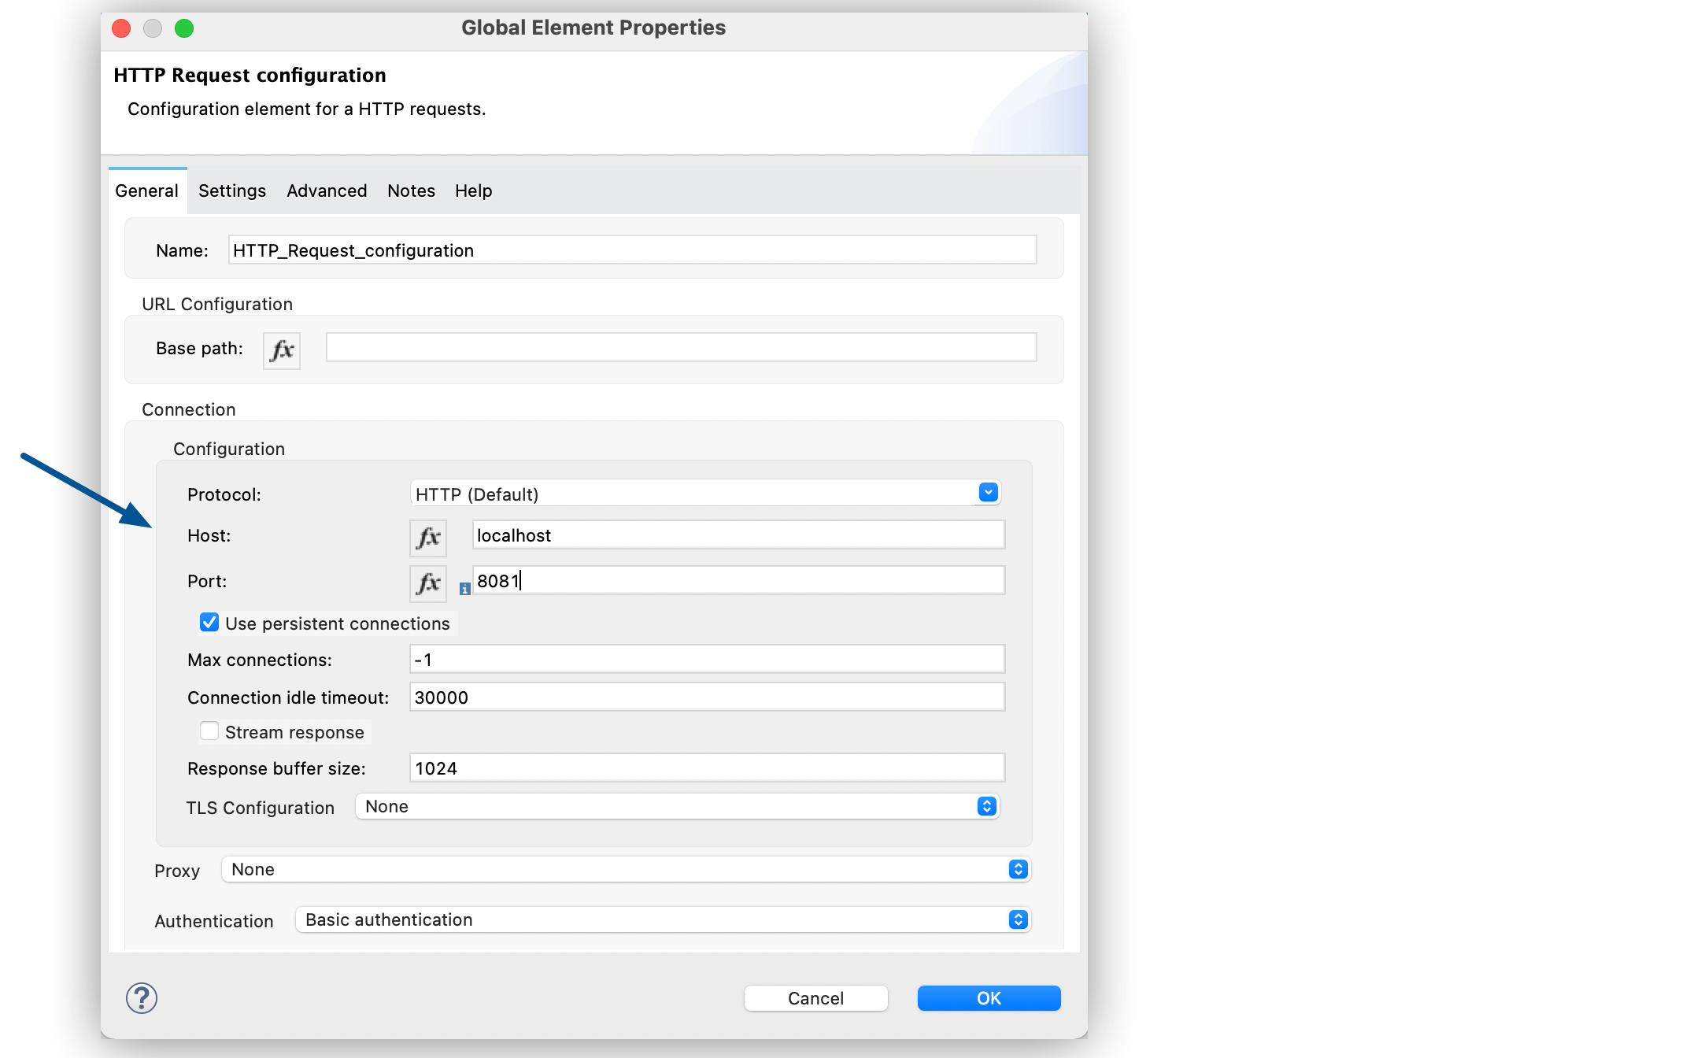Uncheck Use persistent connections
The height and width of the screenshot is (1058, 1686).
click(209, 622)
